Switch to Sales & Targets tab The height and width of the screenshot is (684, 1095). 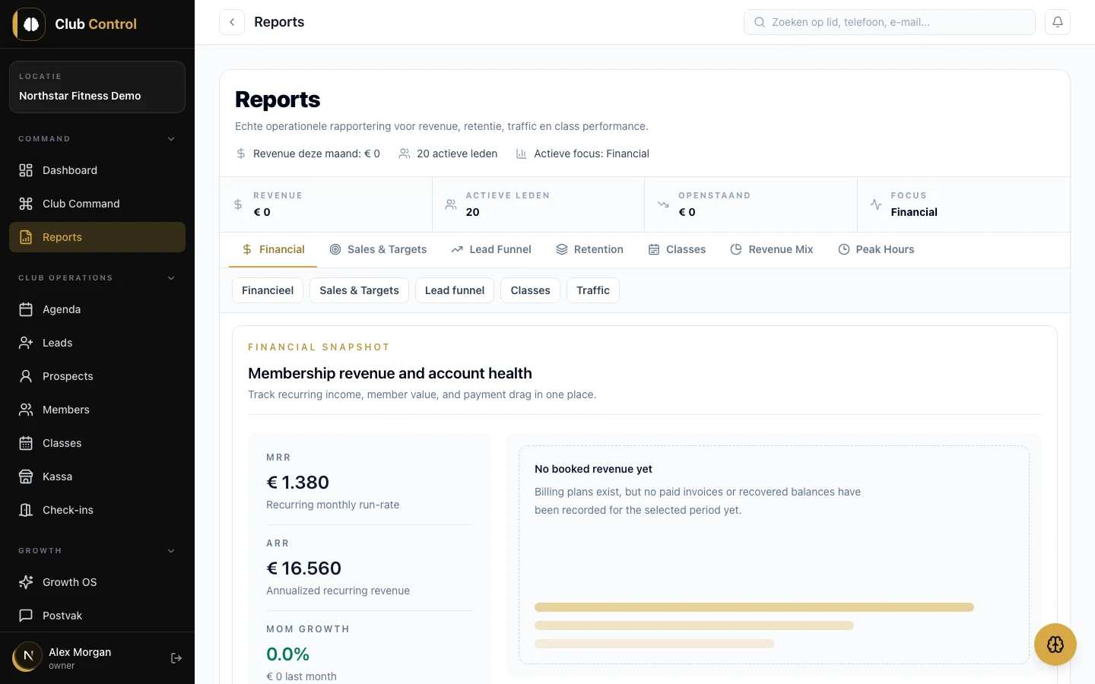[378, 249]
